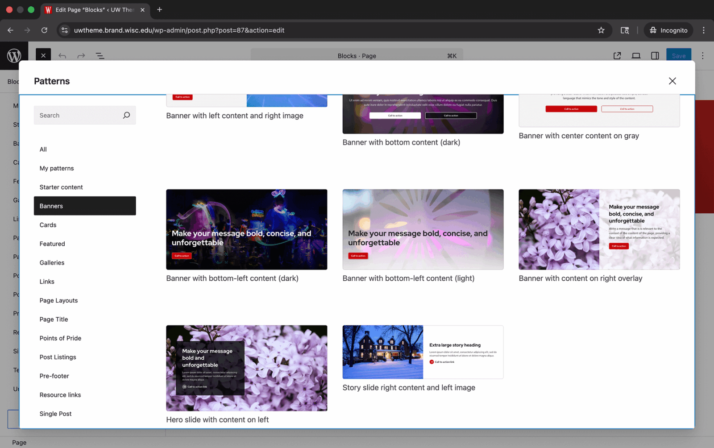The height and width of the screenshot is (448, 714).
Task: Click the WordPress logo icon
Action: click(x=14, y=56)
